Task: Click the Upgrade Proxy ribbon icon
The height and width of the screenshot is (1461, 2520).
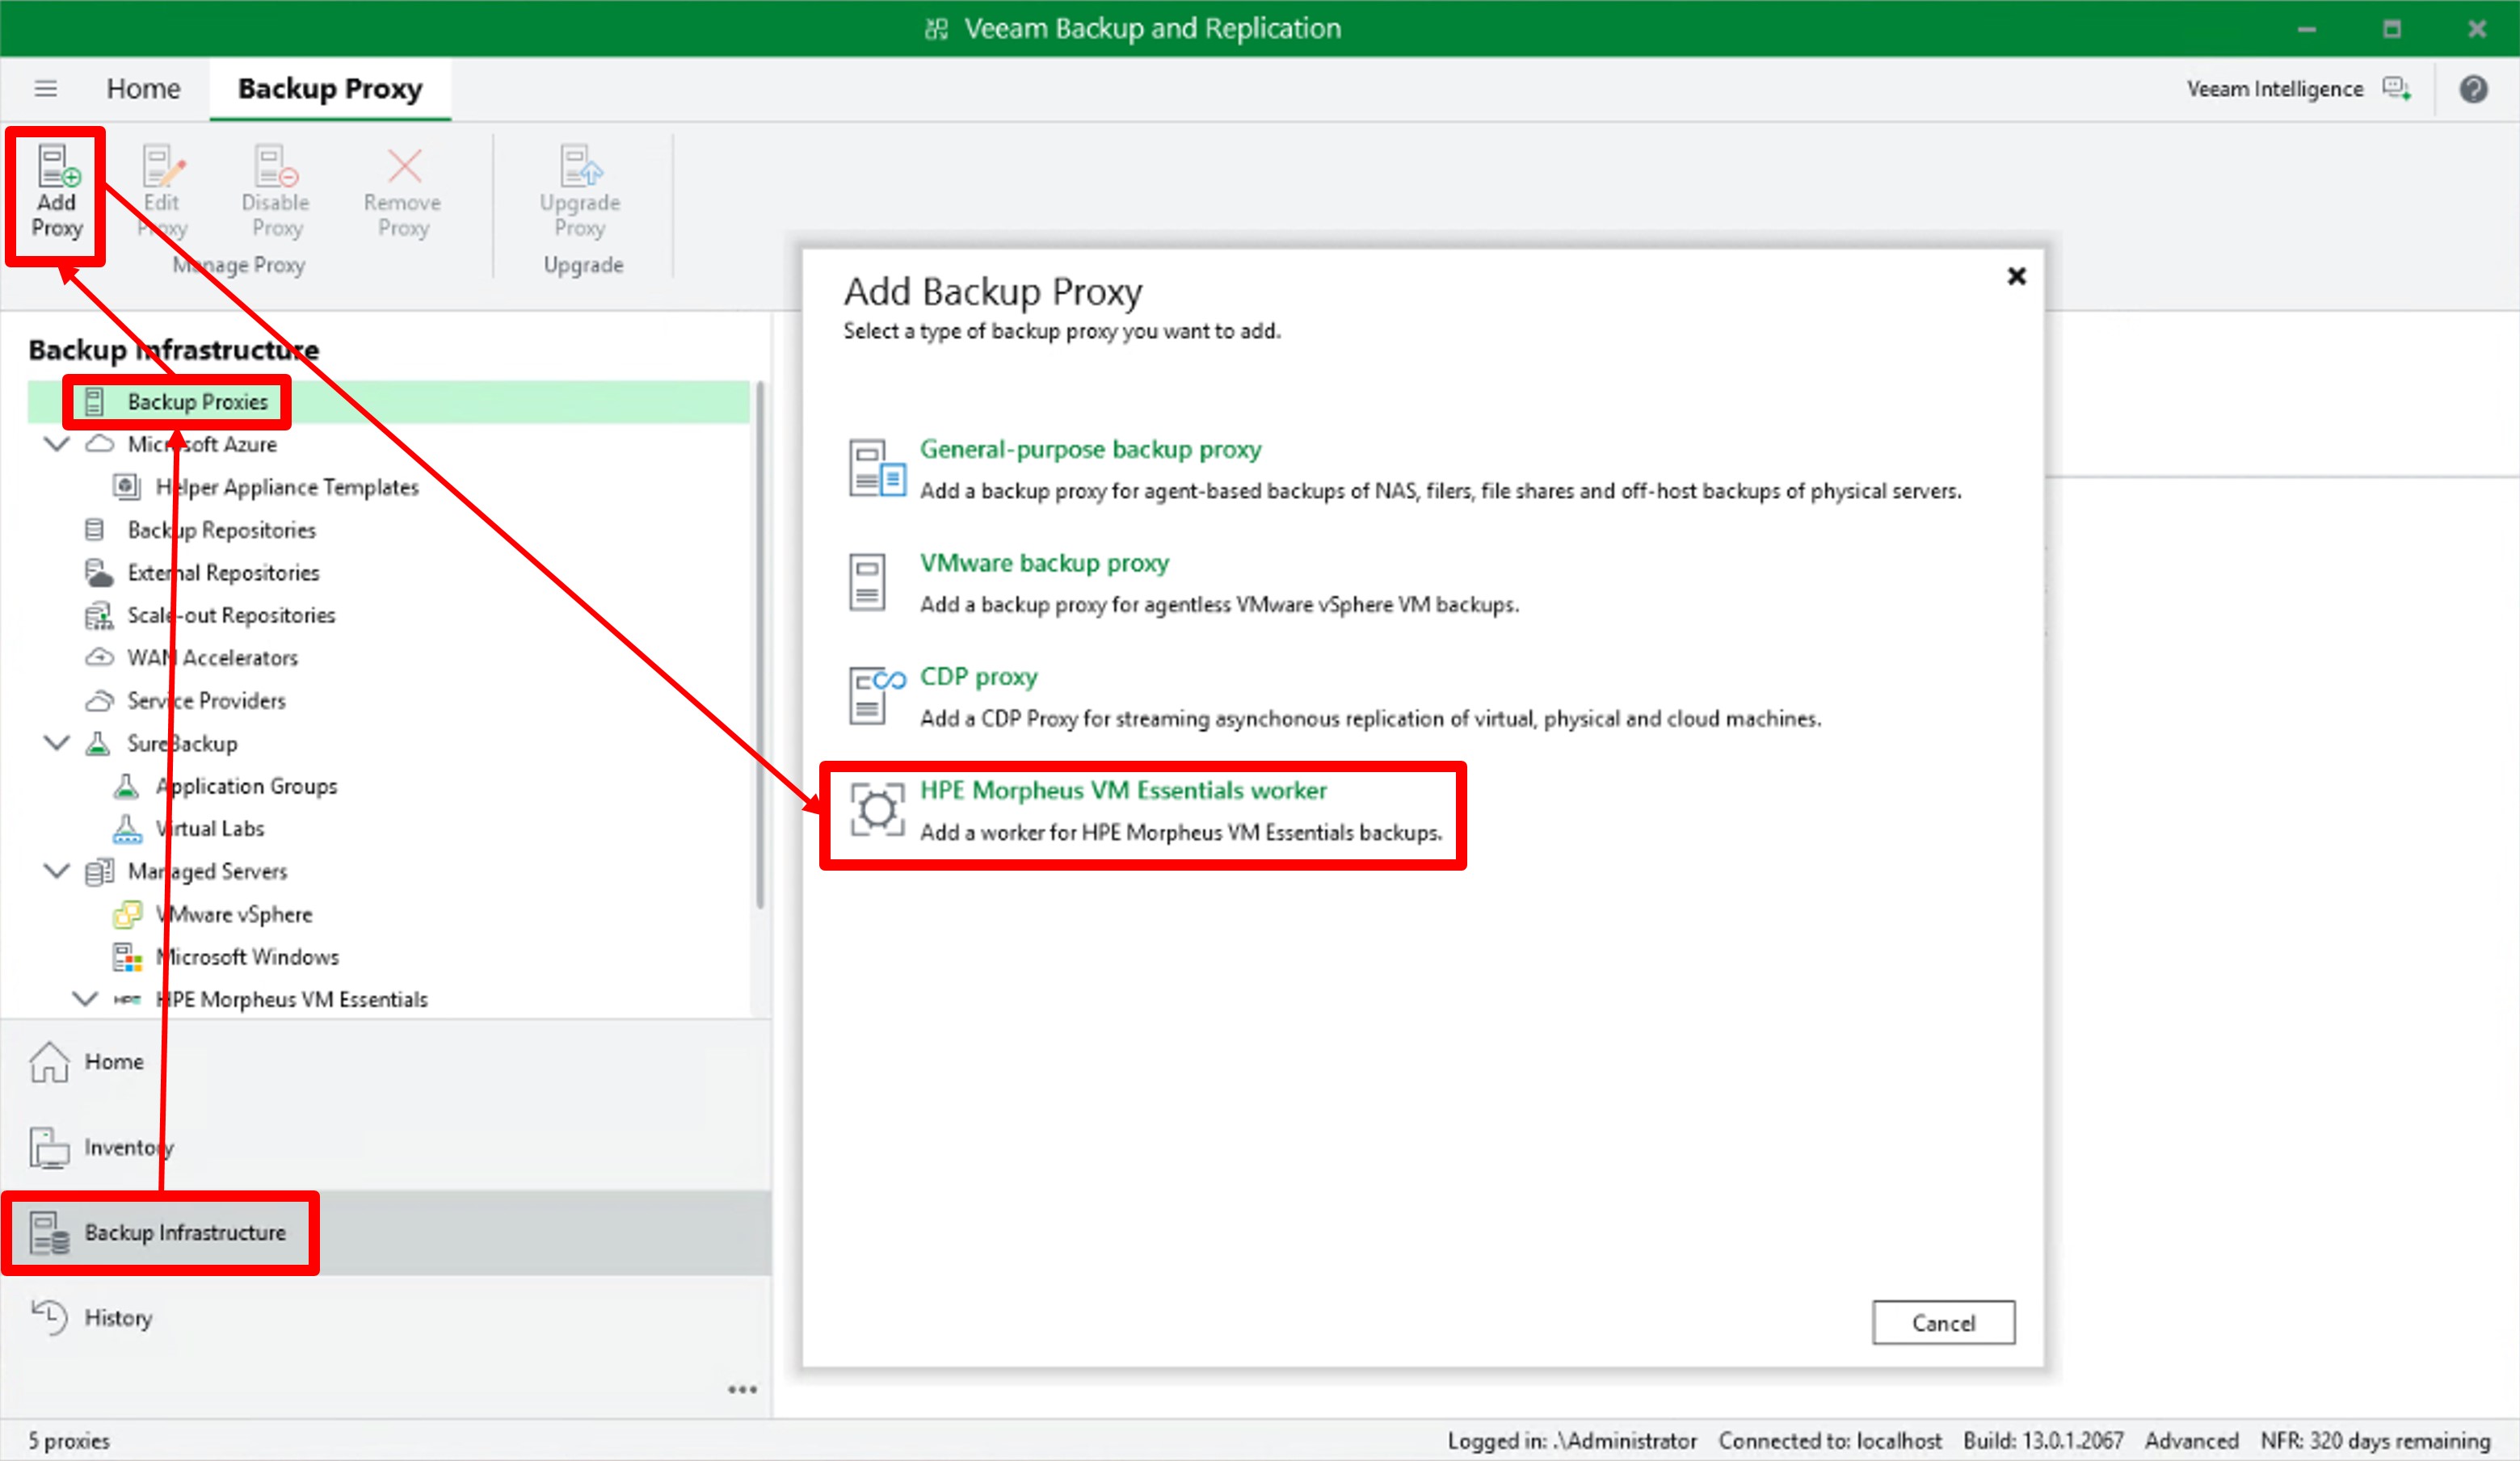Action: (x=580, y=166)
